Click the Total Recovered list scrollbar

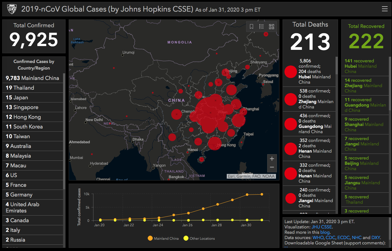click(x=390, y=83)
